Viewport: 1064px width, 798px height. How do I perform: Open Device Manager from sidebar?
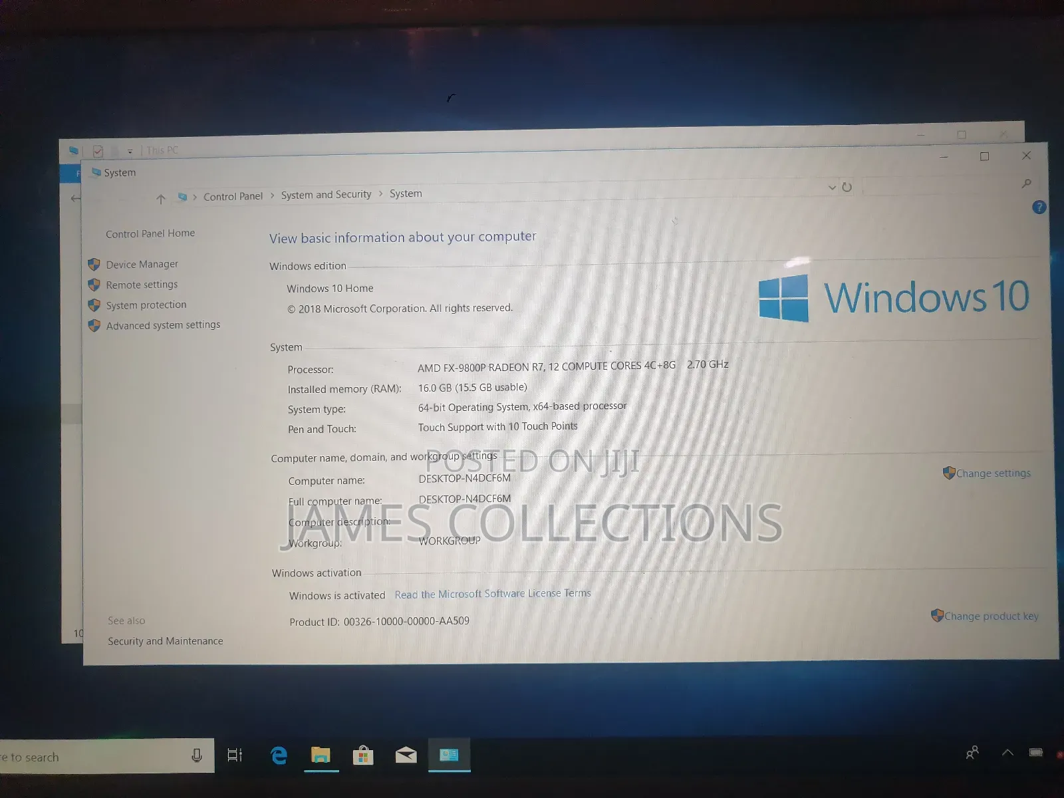[142, 264]
